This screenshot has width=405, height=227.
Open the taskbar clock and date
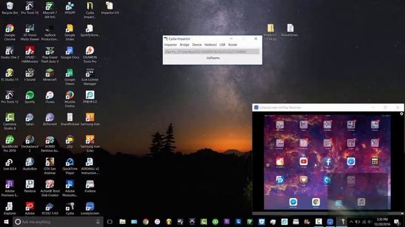coord(382,221)
